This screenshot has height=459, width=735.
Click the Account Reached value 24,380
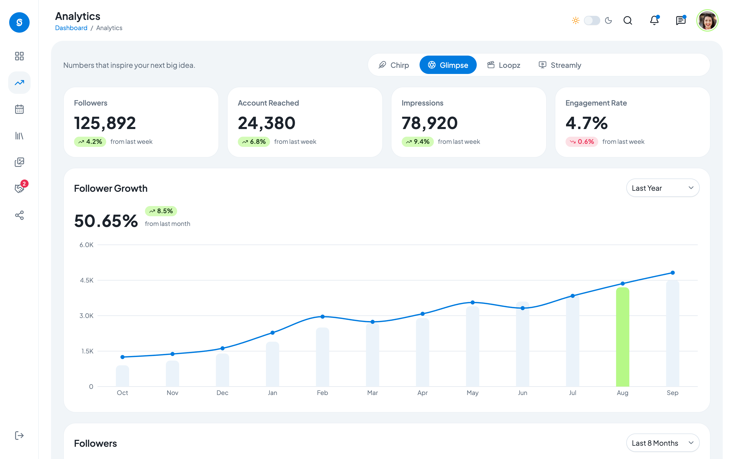pos(266,123)
